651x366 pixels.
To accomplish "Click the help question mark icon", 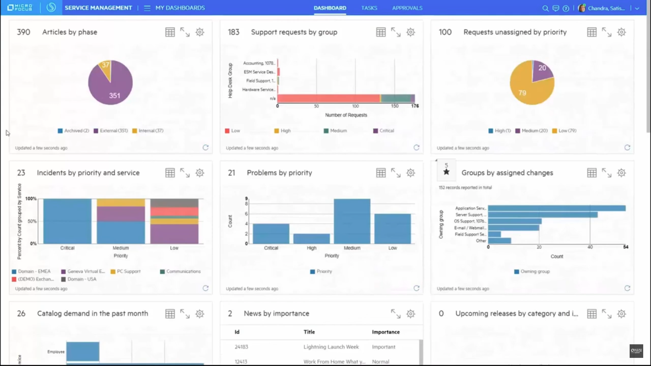I will click(x=566, y=8).
